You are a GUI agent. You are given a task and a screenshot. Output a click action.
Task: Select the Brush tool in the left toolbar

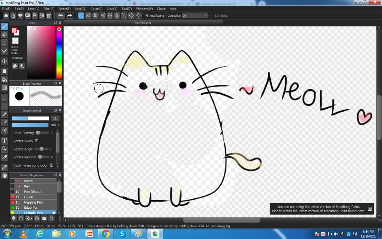(4, 27)
